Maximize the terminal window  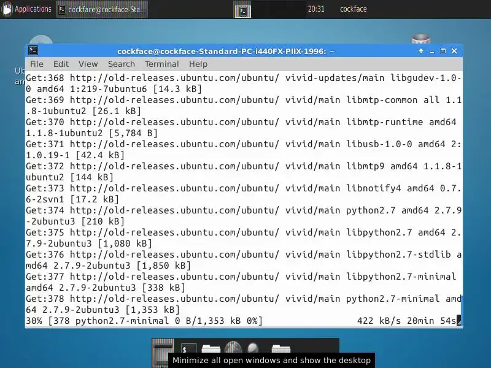pyautogui.click(x=443, y=51)
